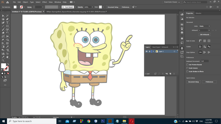This screenshot has height=124, width=221.
Task: Toggle lock on Layer 1
Action: [150, 51]
